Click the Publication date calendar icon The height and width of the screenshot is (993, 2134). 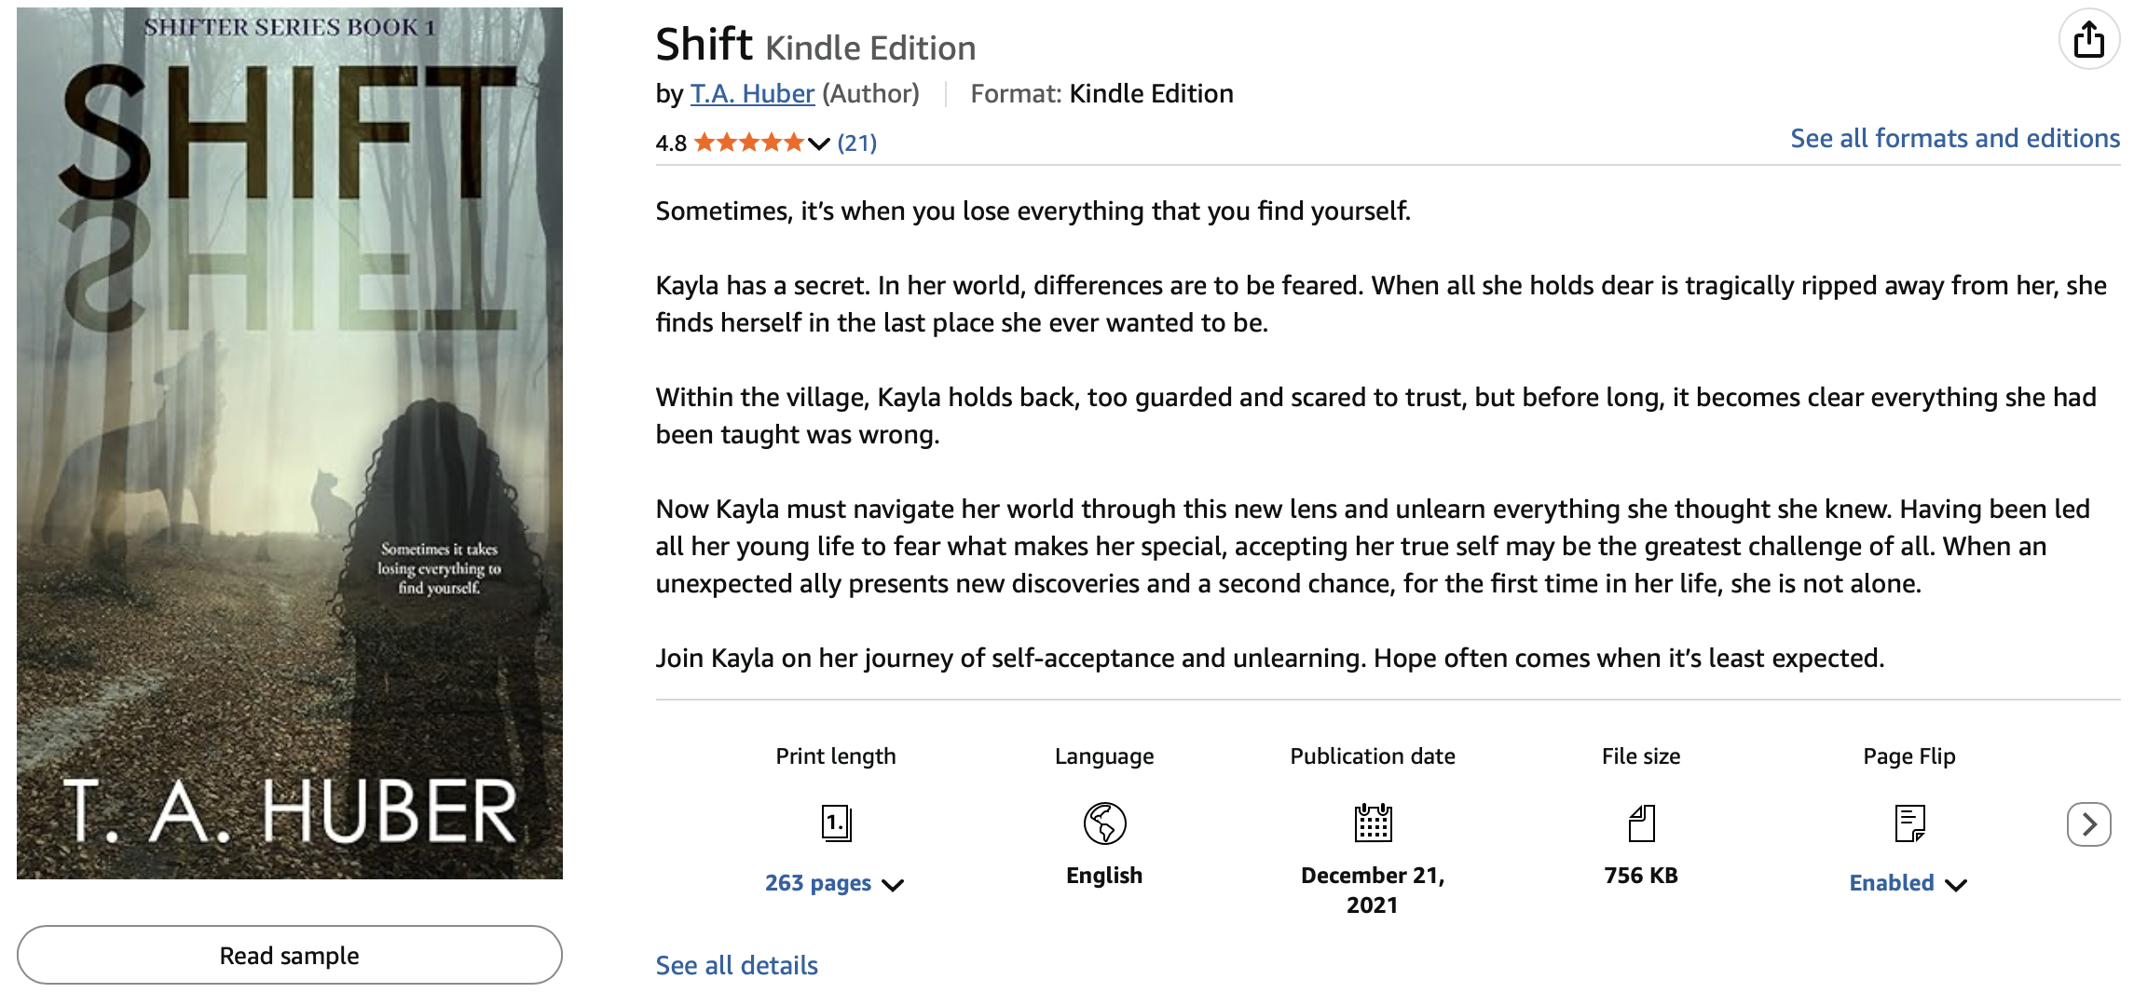point(1373,823)
